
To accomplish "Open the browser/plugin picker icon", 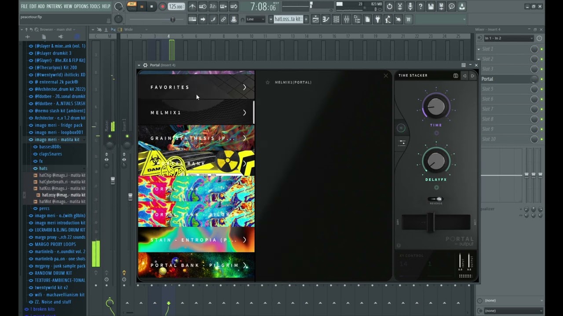I will [357, 19].
